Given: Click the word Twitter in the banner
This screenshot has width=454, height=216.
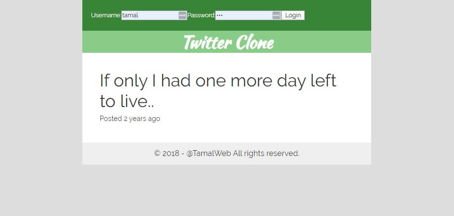Looking at the screenshot, I should [208, 42].
